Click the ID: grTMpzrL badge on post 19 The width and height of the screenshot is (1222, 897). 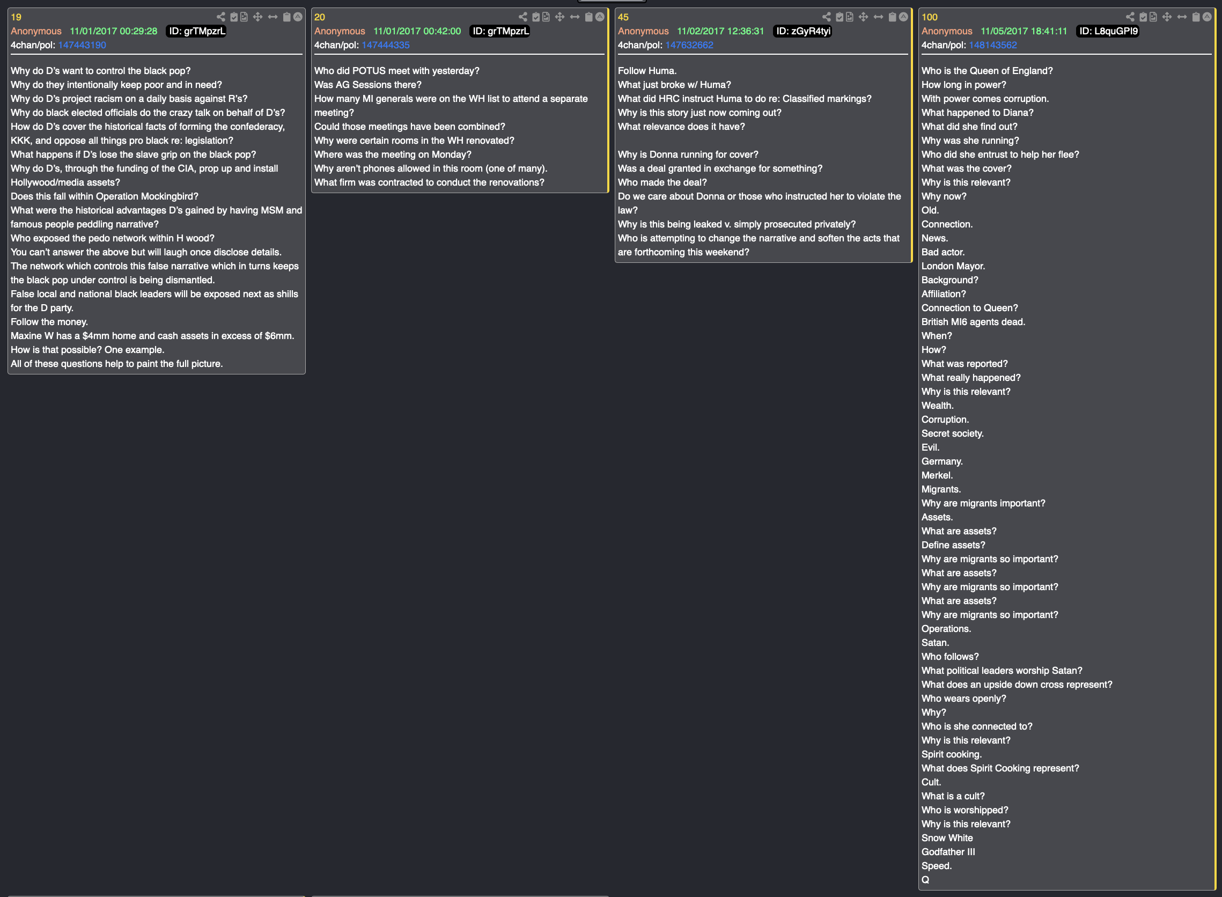click(x=196, y=31)
